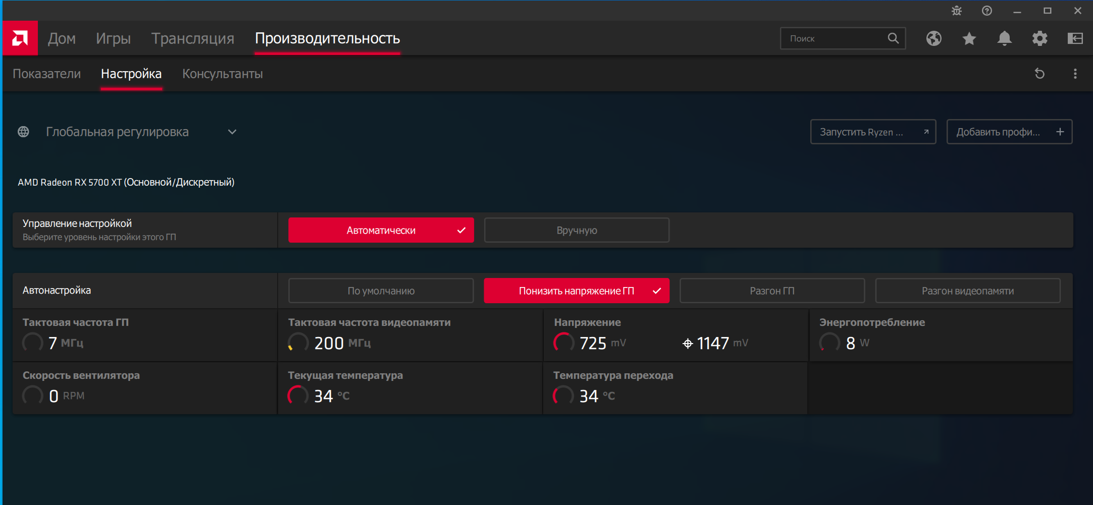Click the AMD Radeon RX 5700 XT label
Image resolution: width=1093 pixels, height=505 pixels.
[126, 182]
